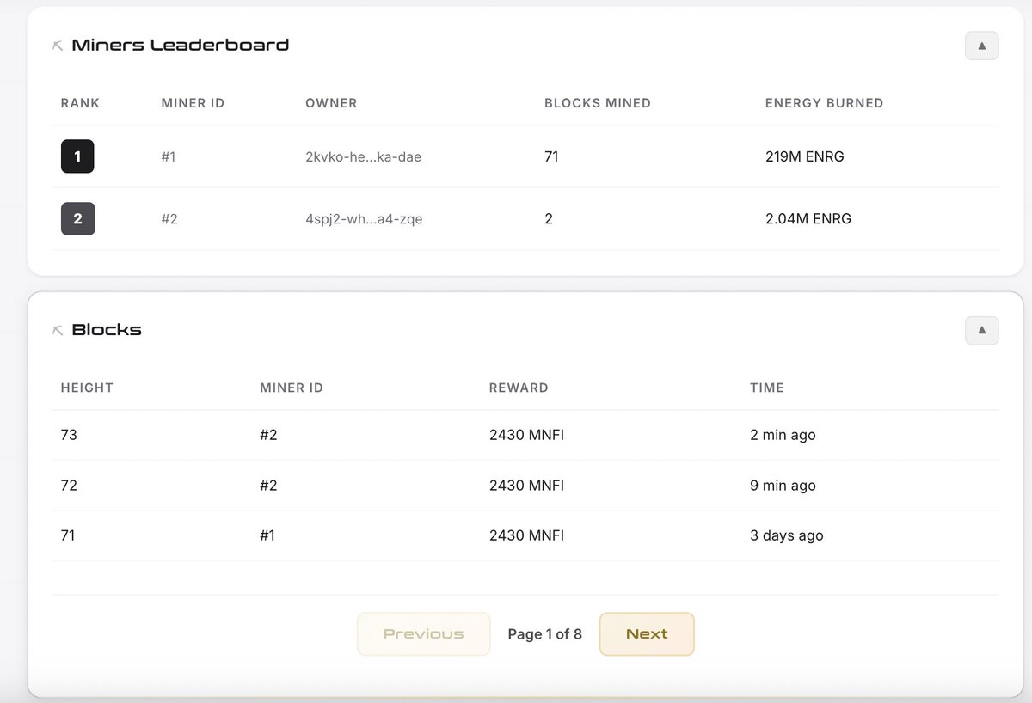The height and width of the screenshot is (703, 1032).
Task: Click the '3 days ago' timestamp
Action: pyautogui.click(x=787, y=535)
